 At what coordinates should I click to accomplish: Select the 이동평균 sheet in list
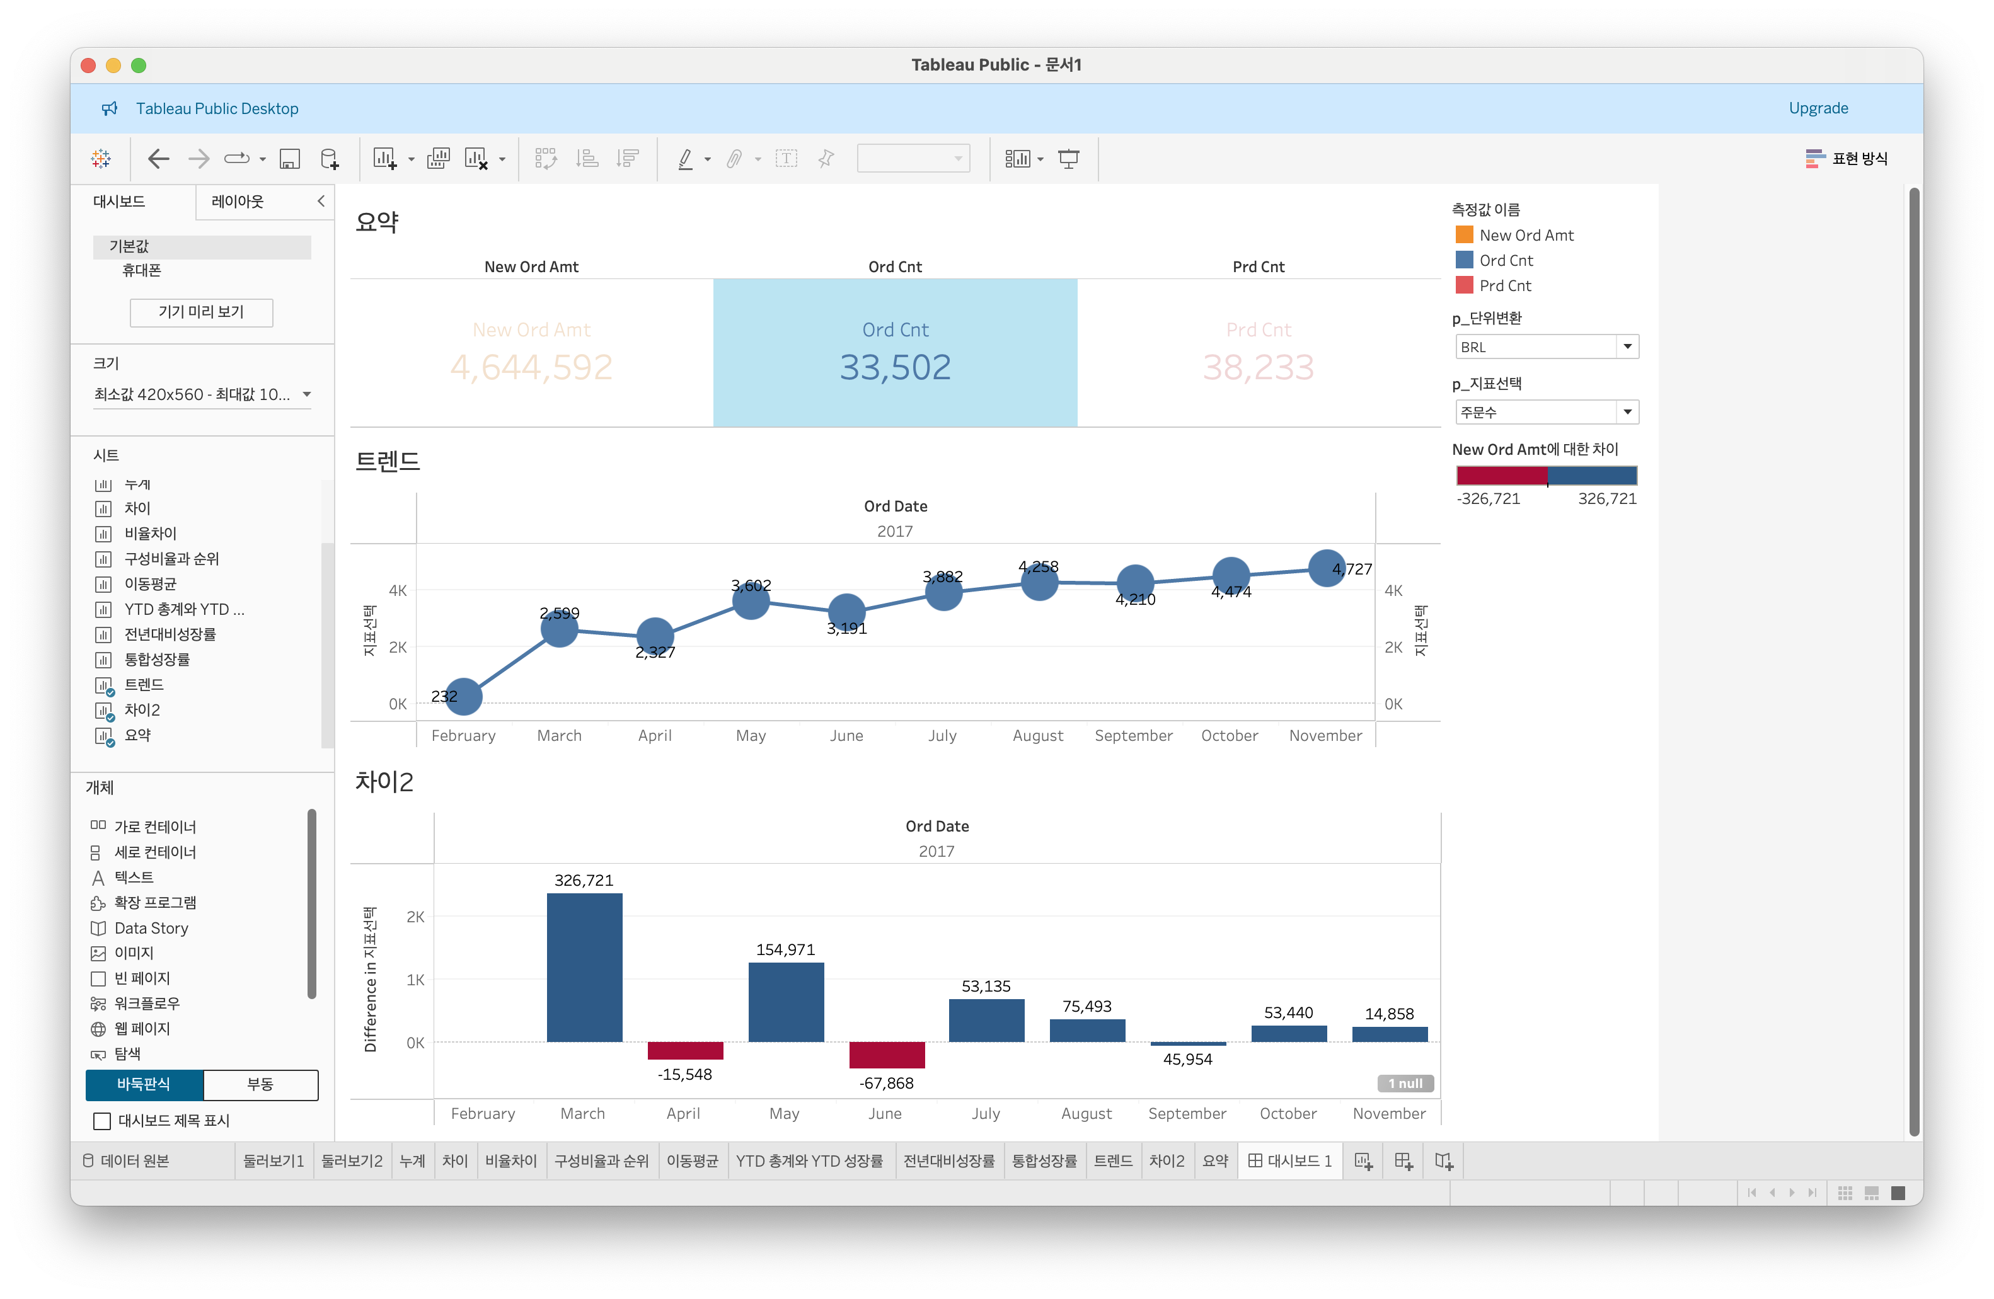click(150, 584)
